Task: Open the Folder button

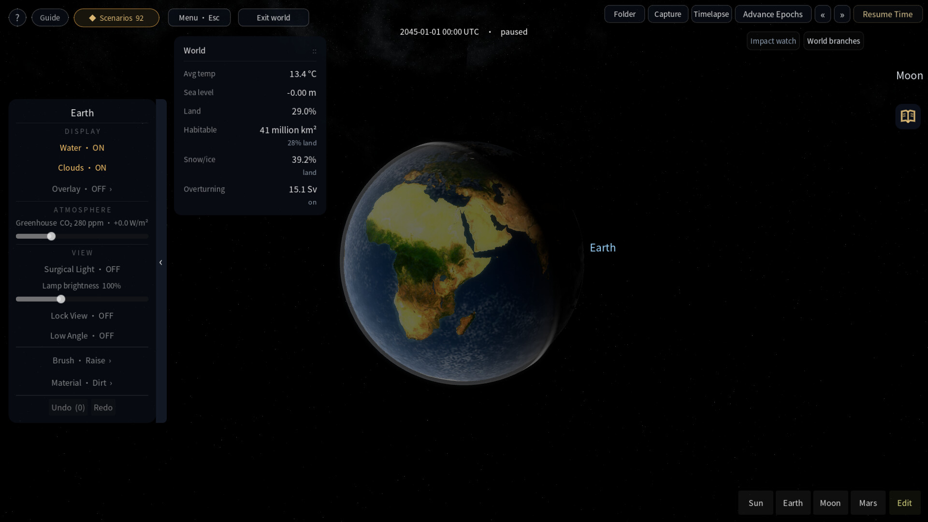Action: (x=624, y=14)
